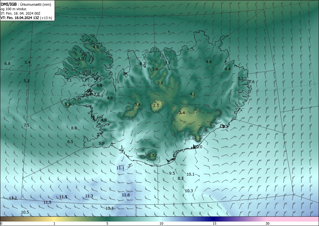The width and height of the screenshot is (319, 226).
Task: Click the map value 4.1
Action: coord(193,94)
